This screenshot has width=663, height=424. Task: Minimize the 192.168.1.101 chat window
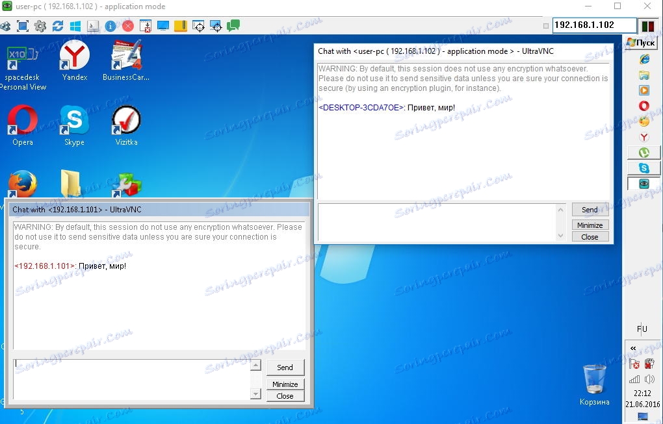[x=285, y=384]
